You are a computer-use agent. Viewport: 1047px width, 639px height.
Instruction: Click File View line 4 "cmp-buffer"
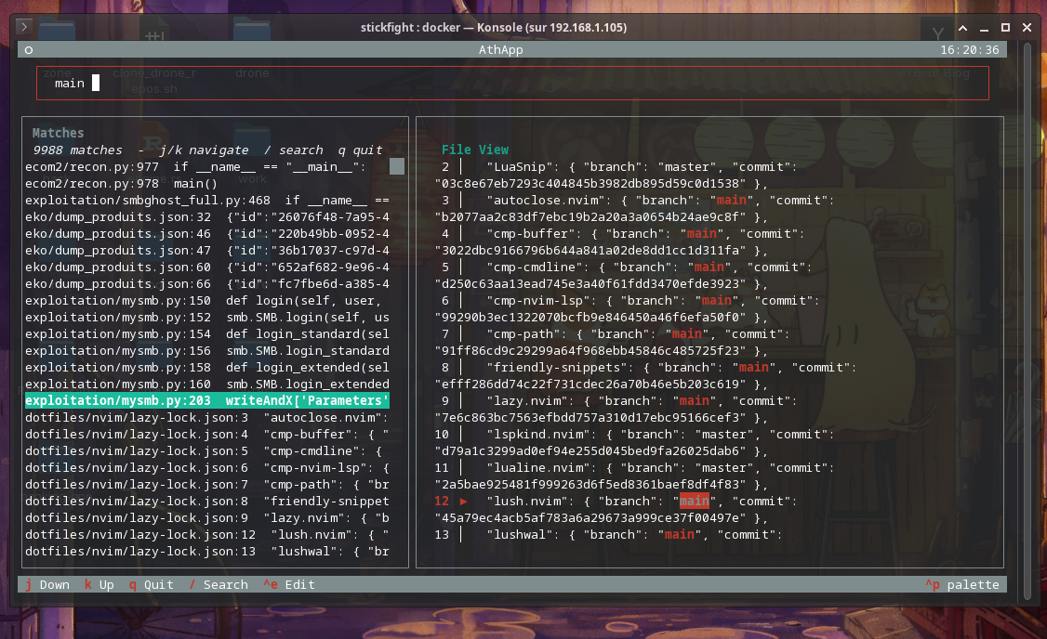pos(619,241)
